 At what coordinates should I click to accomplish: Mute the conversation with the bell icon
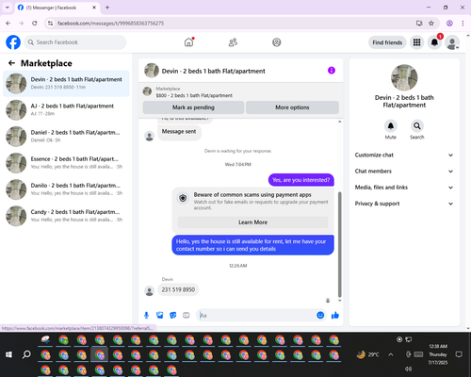point(391,126)
